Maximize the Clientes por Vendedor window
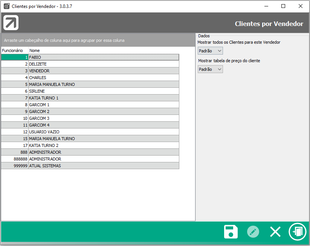310x246 pixels. click(x=283, y=6)
